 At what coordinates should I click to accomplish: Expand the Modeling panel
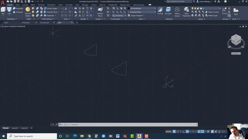click(12, 19)
